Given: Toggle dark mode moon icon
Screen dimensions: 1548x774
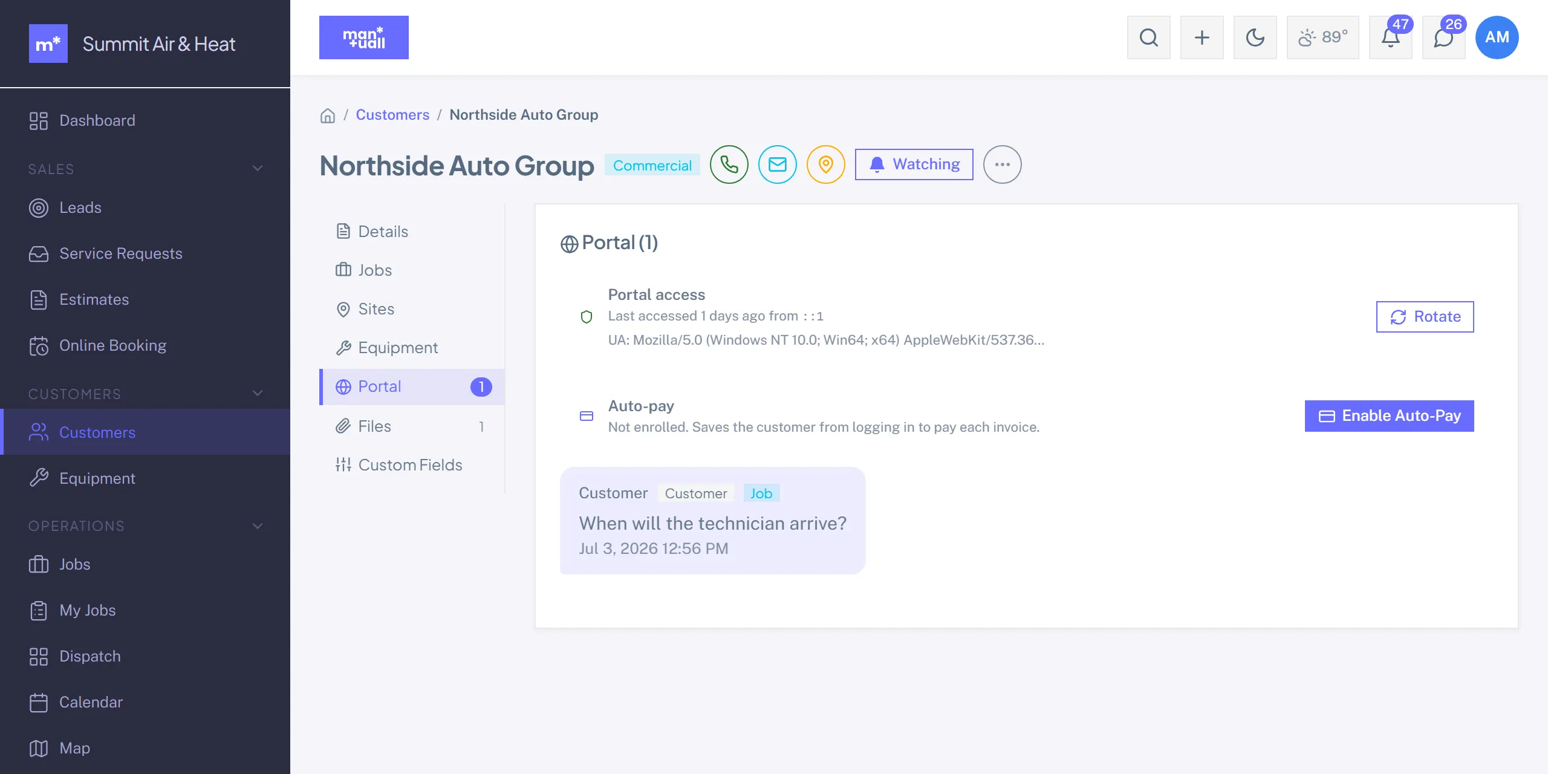Looking at the screenshot, I should [x=1255, y=37].
